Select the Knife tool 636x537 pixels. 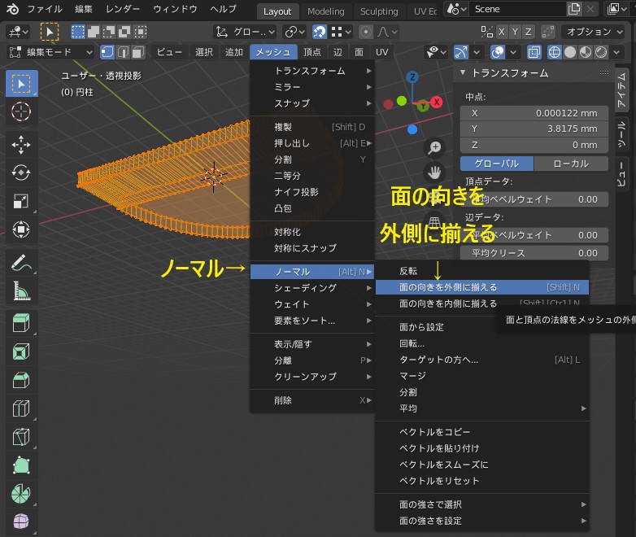[21, 437]
